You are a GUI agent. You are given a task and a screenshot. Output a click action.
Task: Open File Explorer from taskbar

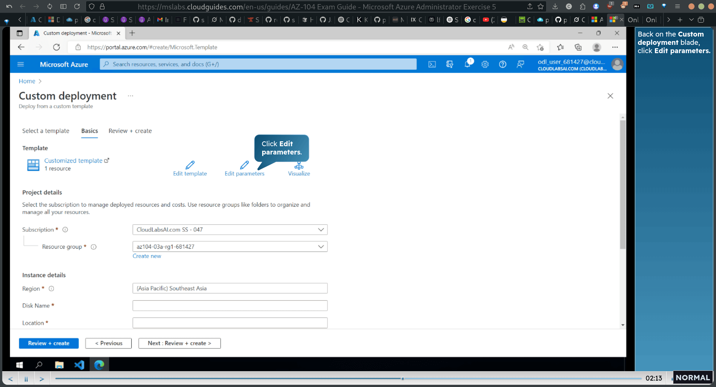(x=59, y=365)
